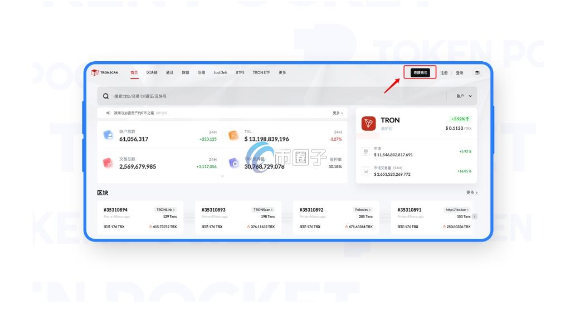Click the search magnifier icon
Viewport: 575px width, 315px height.
pyautogui.click(x=106, y=96)
